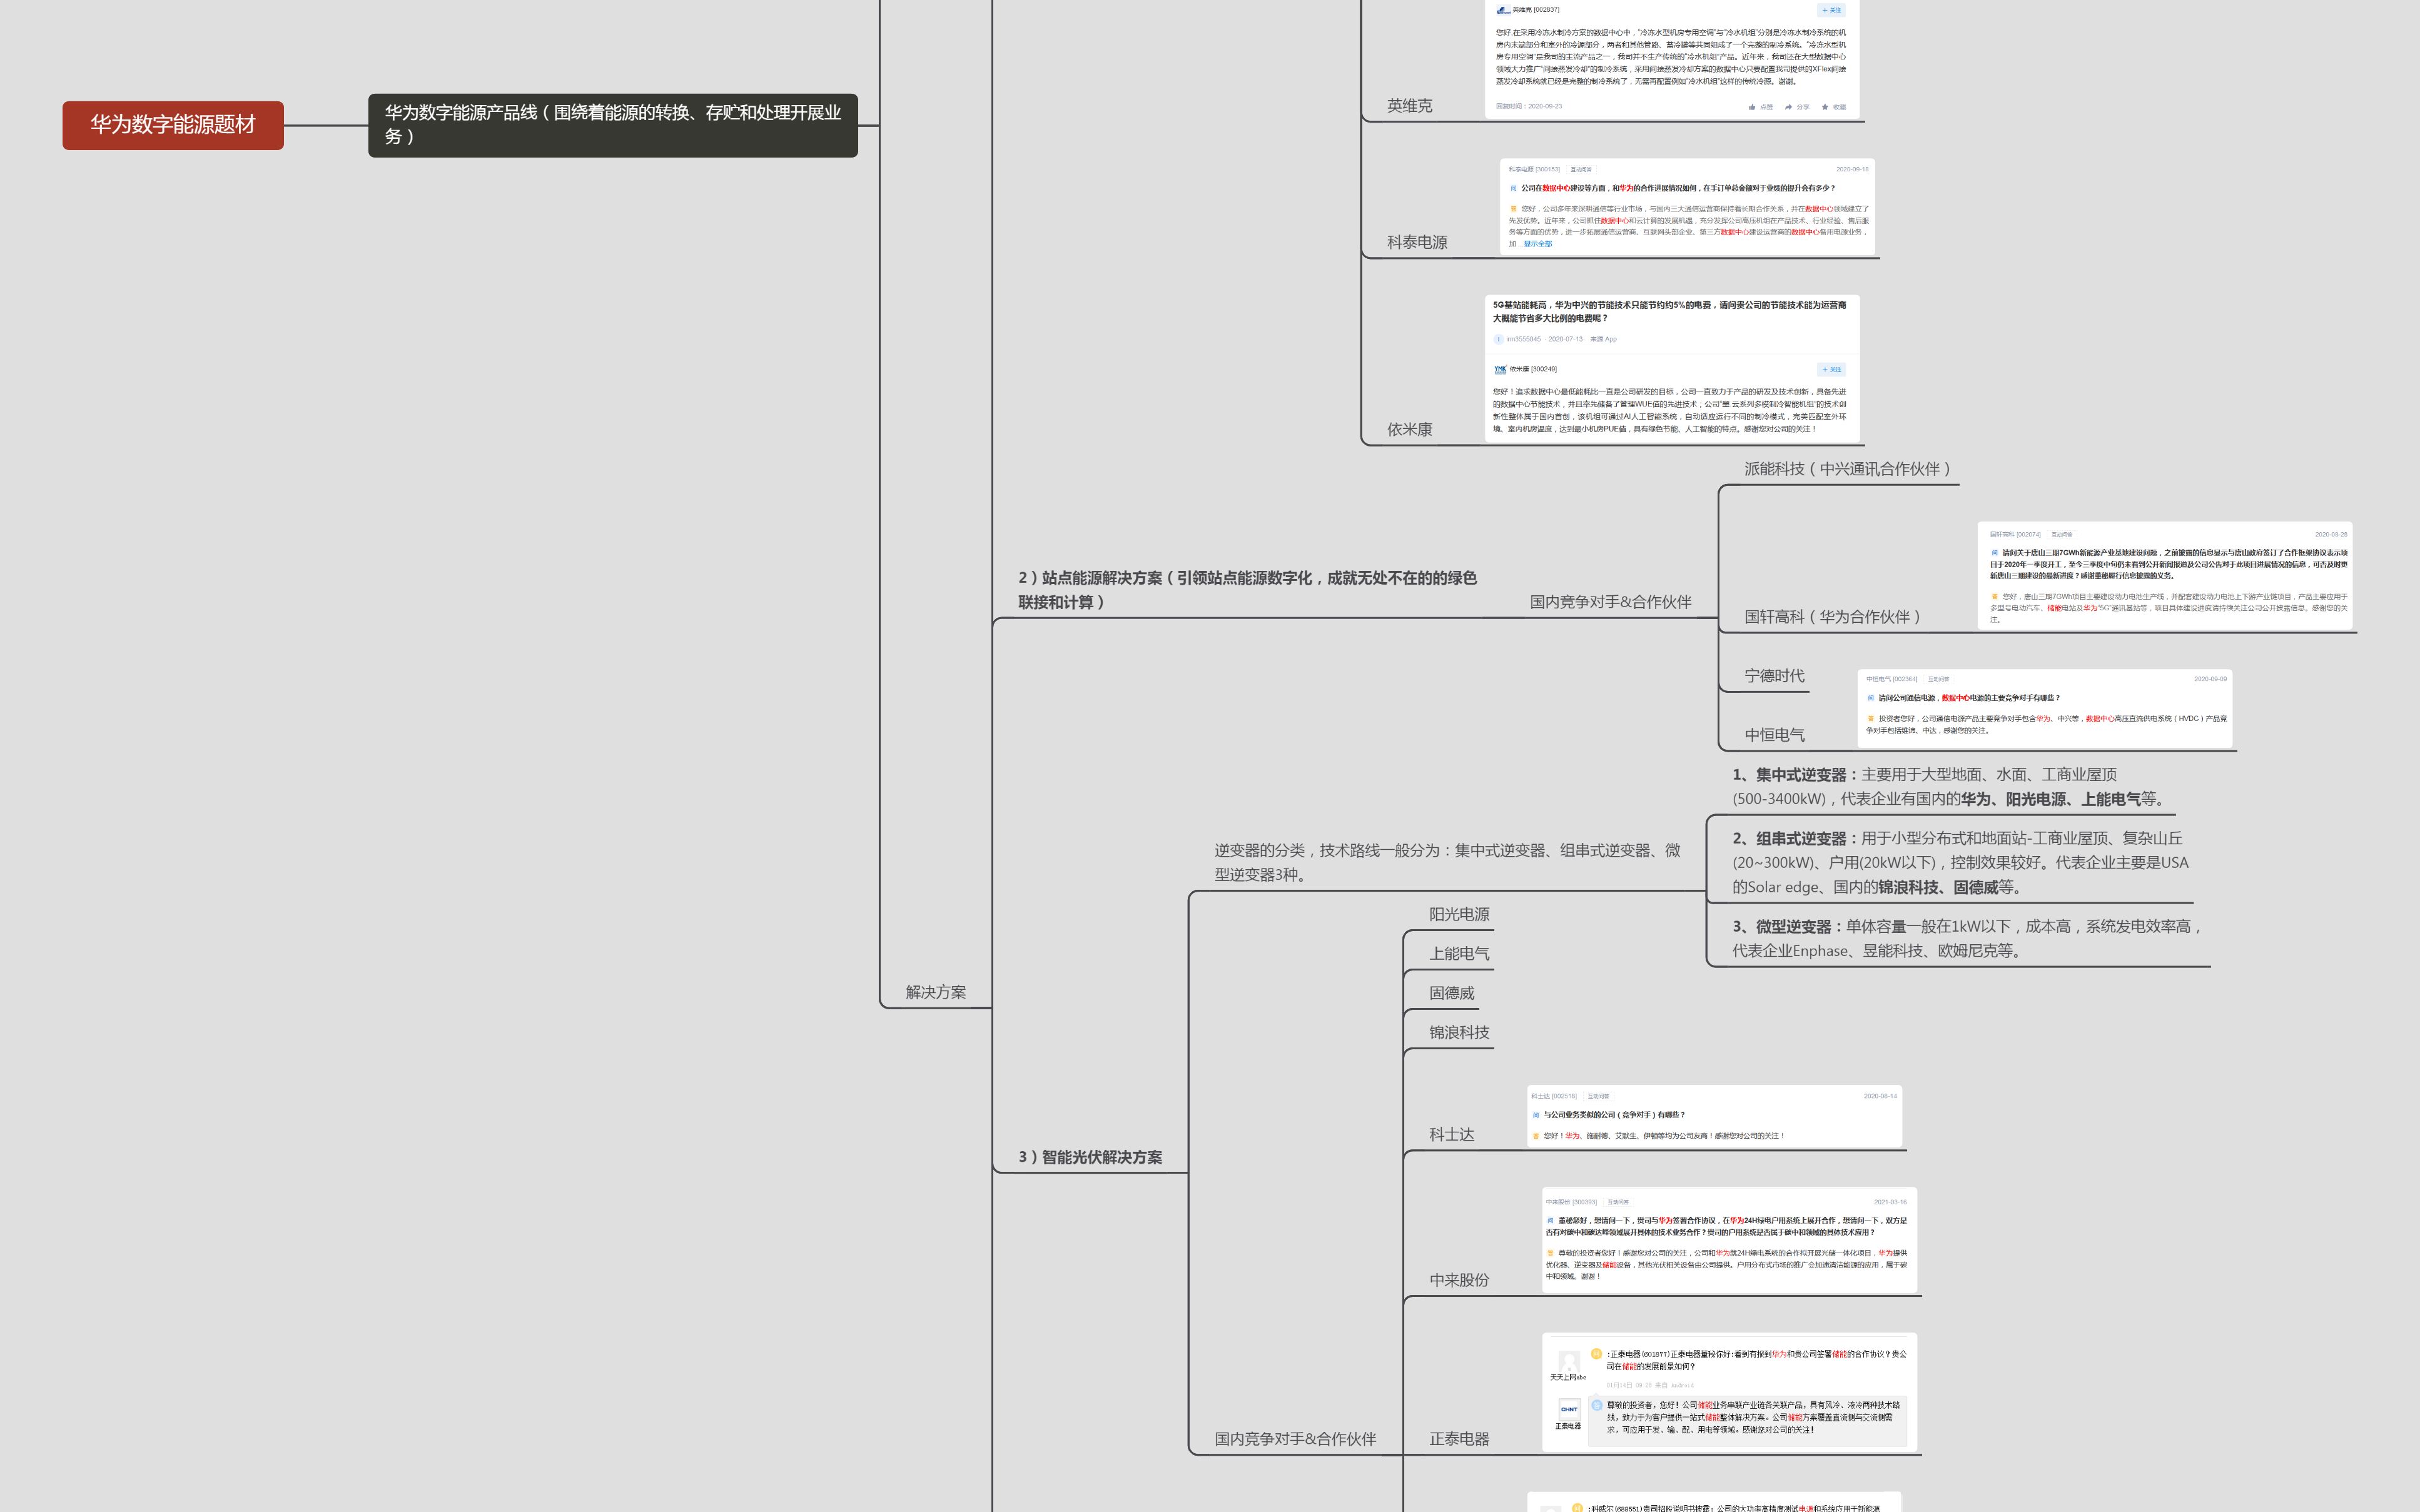Click the 分享 share arrow icon
Image resolution: width=2420 pixels, height=1512 pixels.
(x=1789, y=107)
